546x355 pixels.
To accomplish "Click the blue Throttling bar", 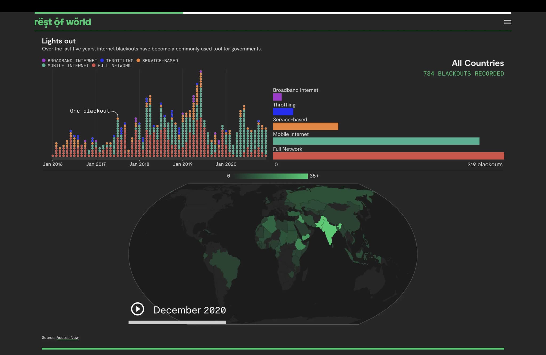I will [283, 112].
